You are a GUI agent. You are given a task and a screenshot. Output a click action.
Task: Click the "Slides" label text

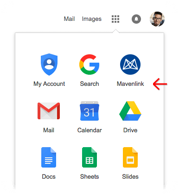coord(130,177)
